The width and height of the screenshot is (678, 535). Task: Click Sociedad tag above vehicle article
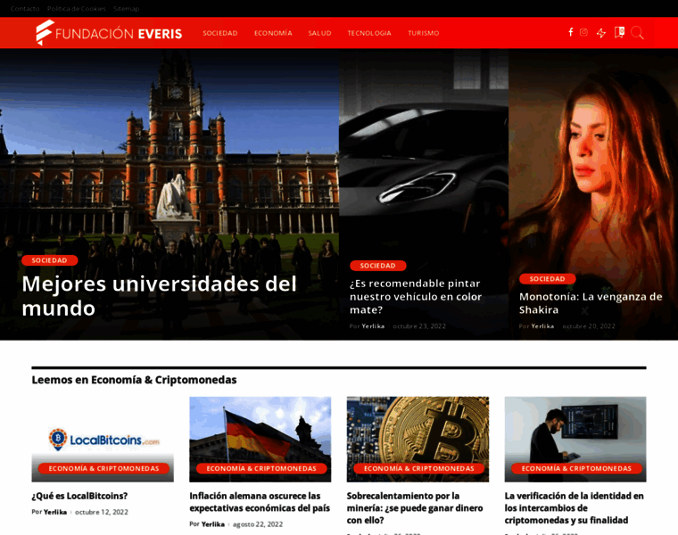point(378,266)
